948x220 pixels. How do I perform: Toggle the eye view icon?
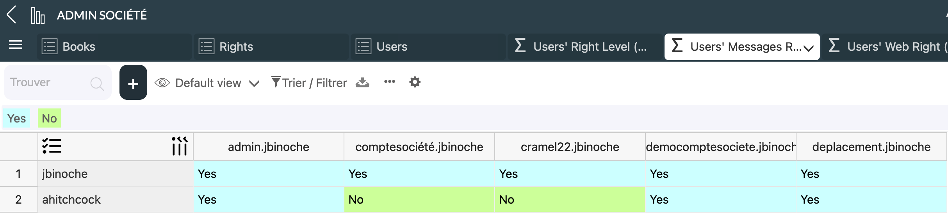(162, 83)
